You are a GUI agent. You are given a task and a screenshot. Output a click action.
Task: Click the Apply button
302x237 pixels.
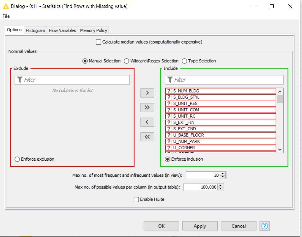click(200, 226)
